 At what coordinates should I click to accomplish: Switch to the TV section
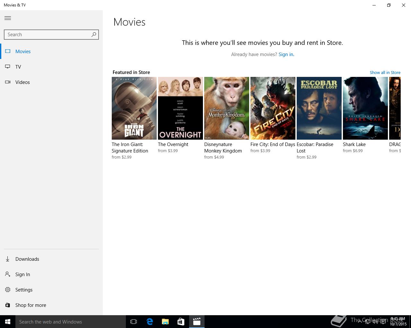click(x=18, y=67)
